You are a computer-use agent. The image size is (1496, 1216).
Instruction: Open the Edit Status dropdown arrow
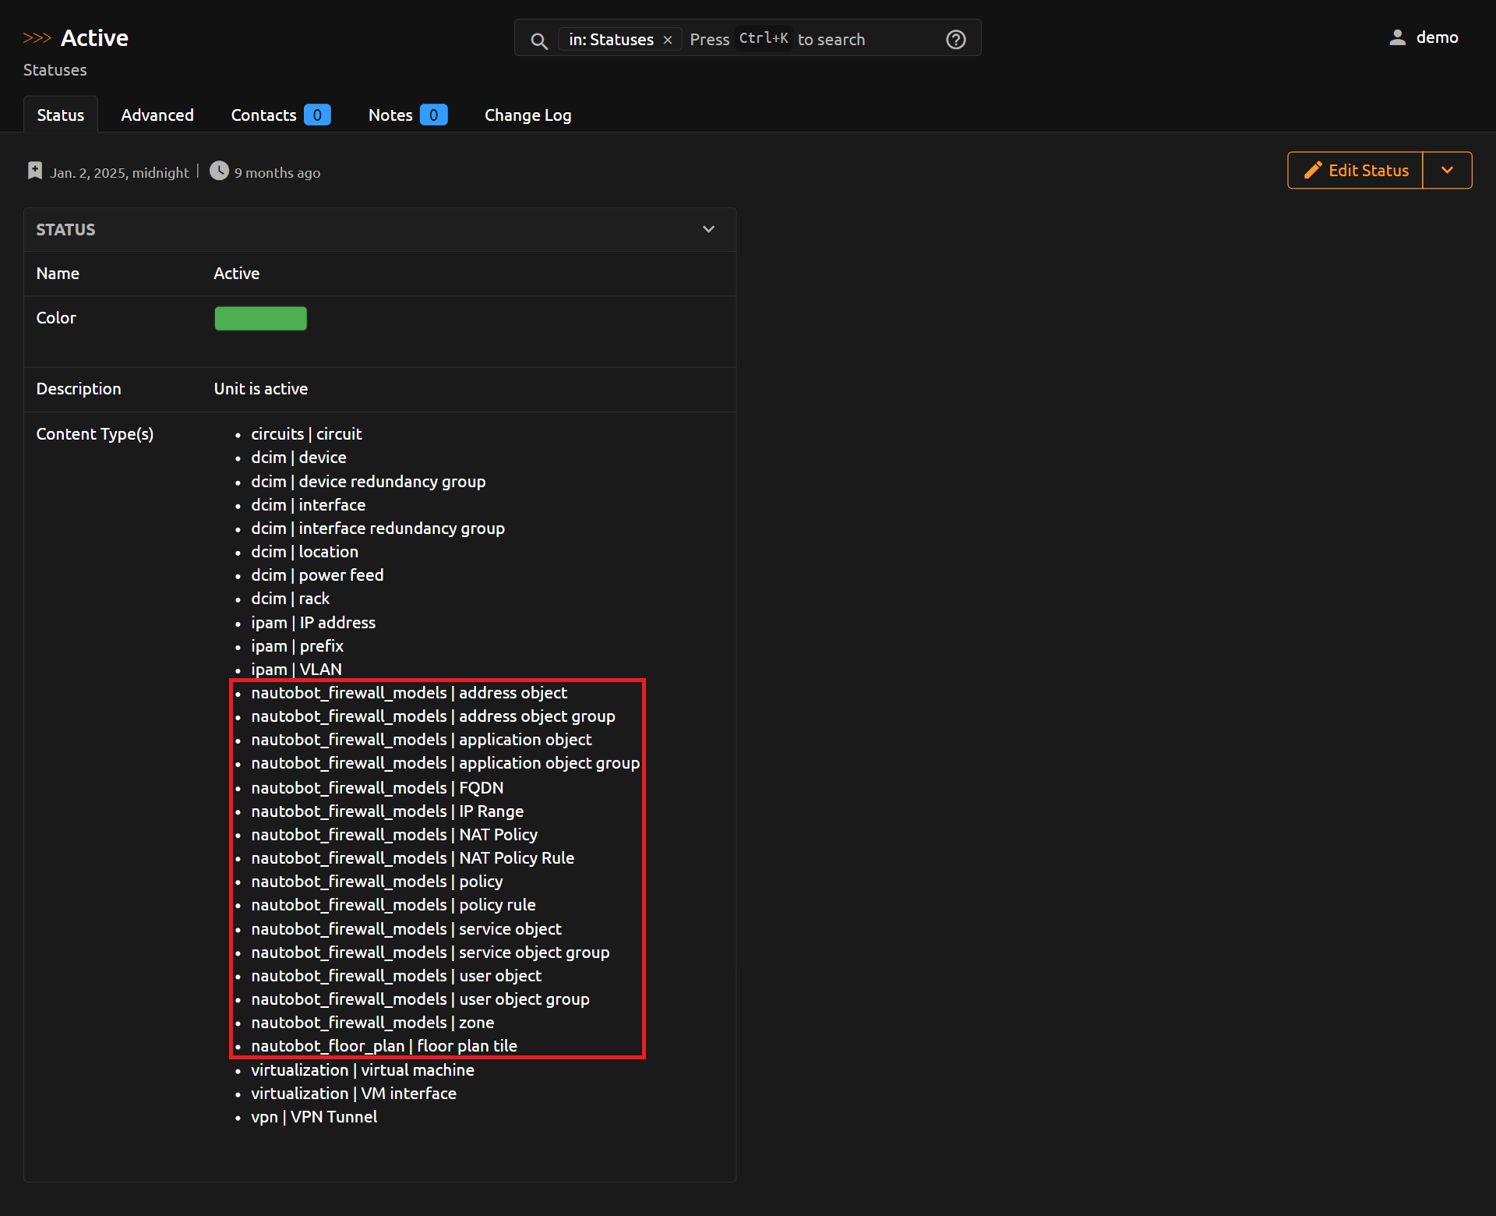(1447, 170)
